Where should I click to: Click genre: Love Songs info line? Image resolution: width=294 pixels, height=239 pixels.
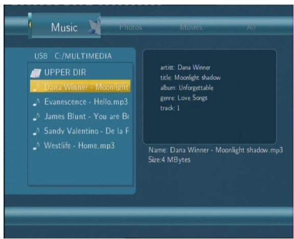click(184, 98)
